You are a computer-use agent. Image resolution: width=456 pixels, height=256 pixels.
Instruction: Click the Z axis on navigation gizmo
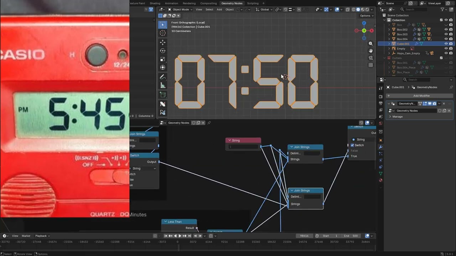click(x=364, y=23)
